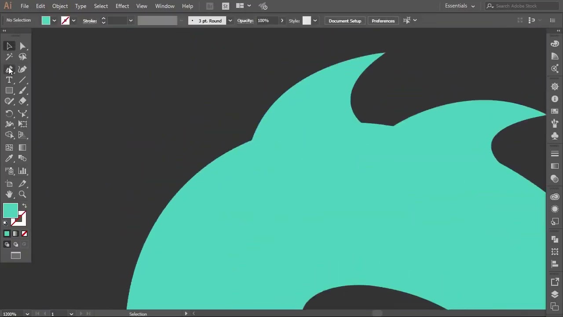Reset to default fill and stroke
The width and height of the screenshot is (563, 317).
pyautogui.click(x=5, y=223)
